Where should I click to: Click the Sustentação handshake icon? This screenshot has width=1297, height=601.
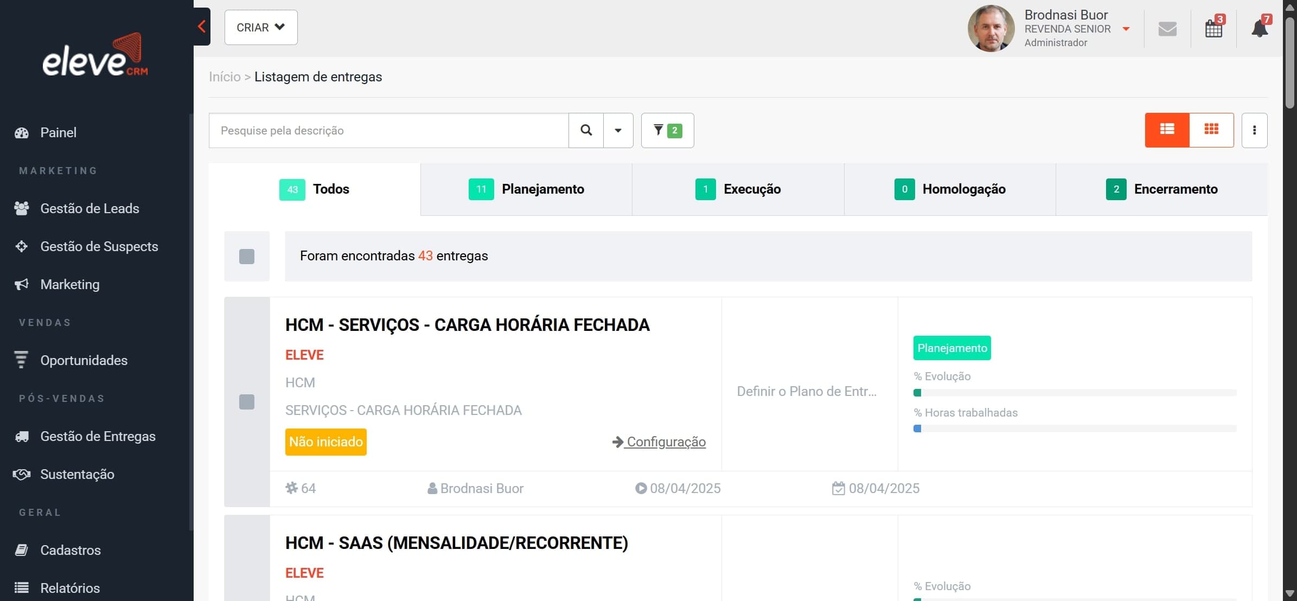pos(22,474)
